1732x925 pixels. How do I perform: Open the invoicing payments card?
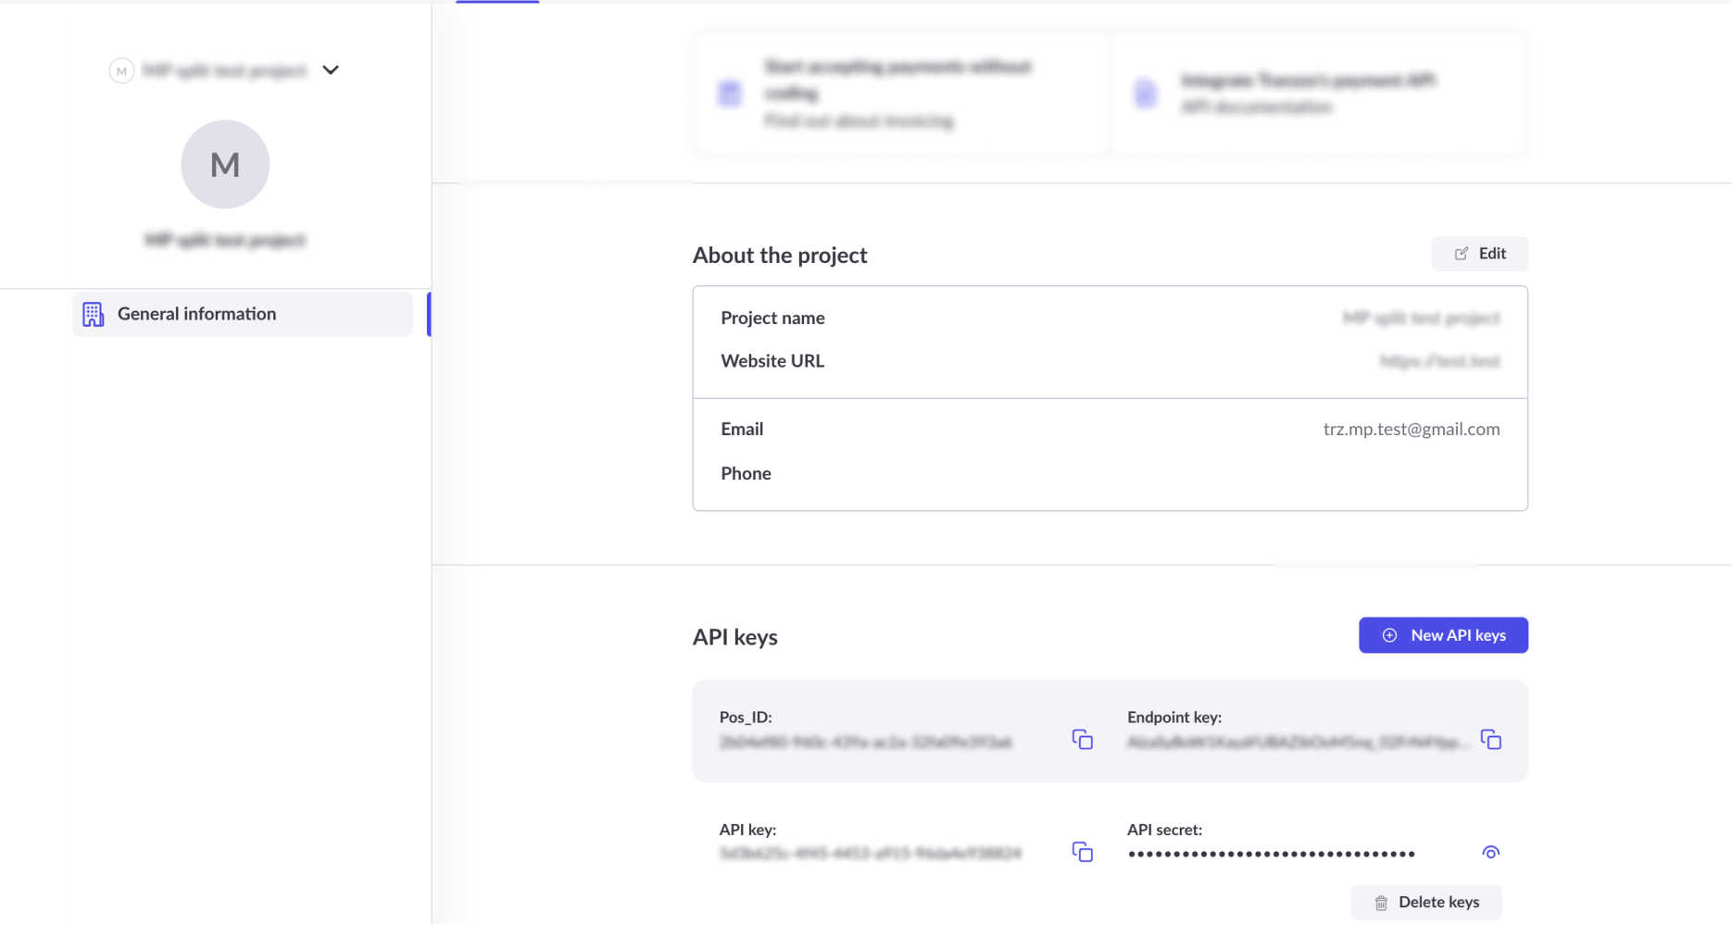(x=899, y=94)
